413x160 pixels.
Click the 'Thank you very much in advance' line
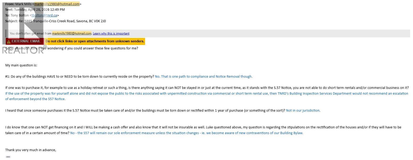(31, 150)
